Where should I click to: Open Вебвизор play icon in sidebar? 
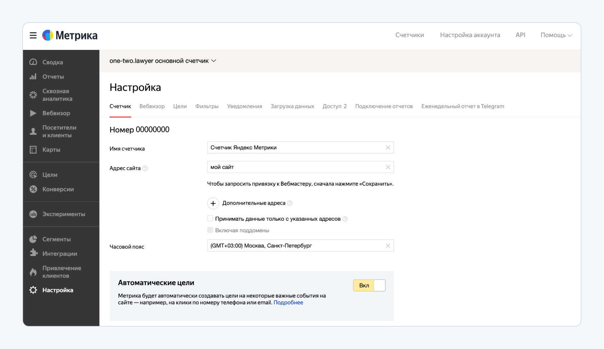(33, 113)
